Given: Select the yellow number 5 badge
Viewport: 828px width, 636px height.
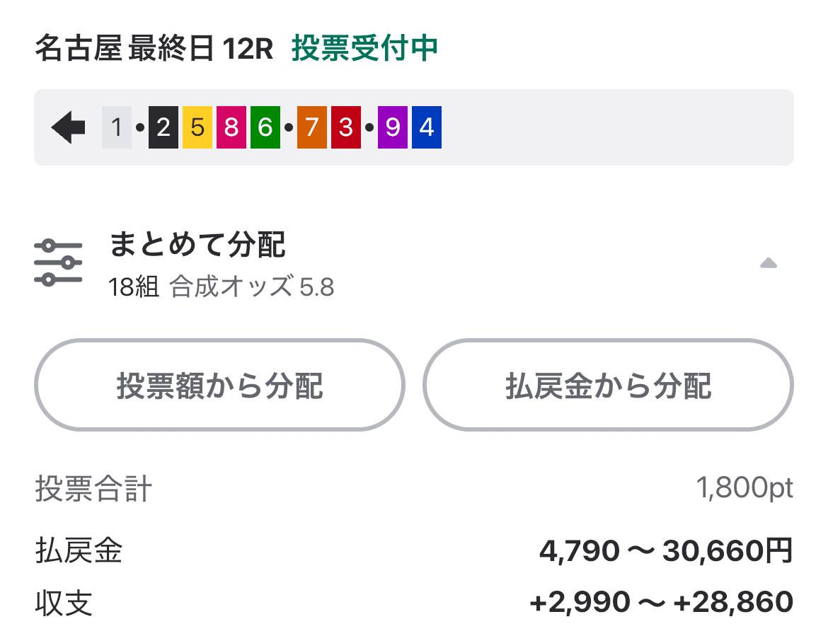Looking at the screenshot, I should 197,127.
